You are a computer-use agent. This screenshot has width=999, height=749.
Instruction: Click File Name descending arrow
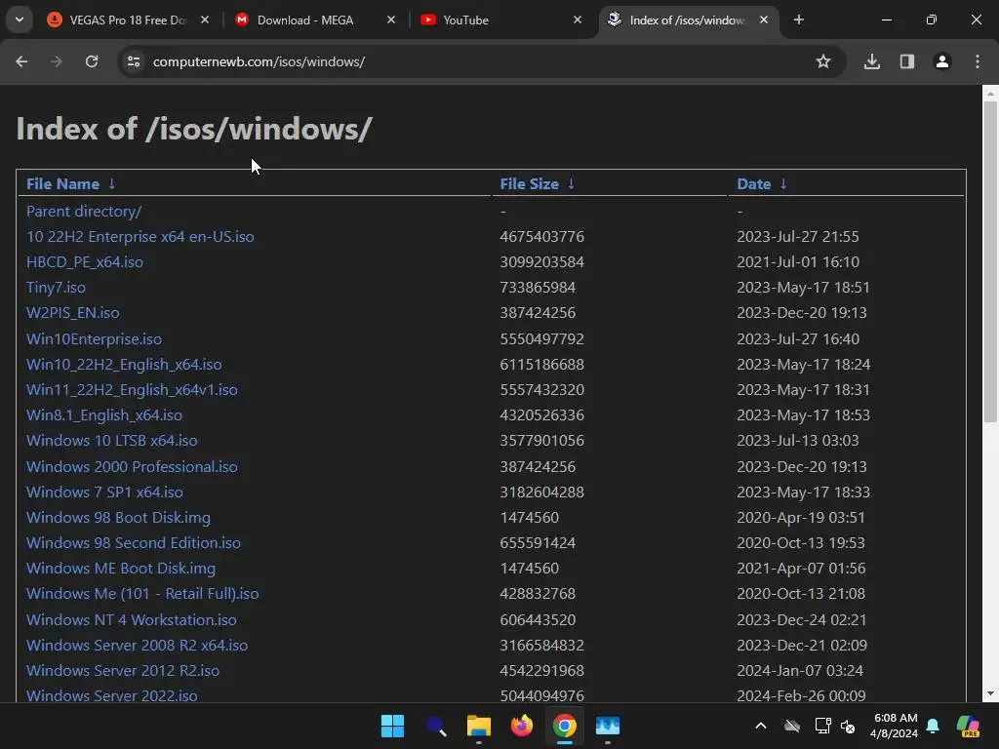coord(112,183)
